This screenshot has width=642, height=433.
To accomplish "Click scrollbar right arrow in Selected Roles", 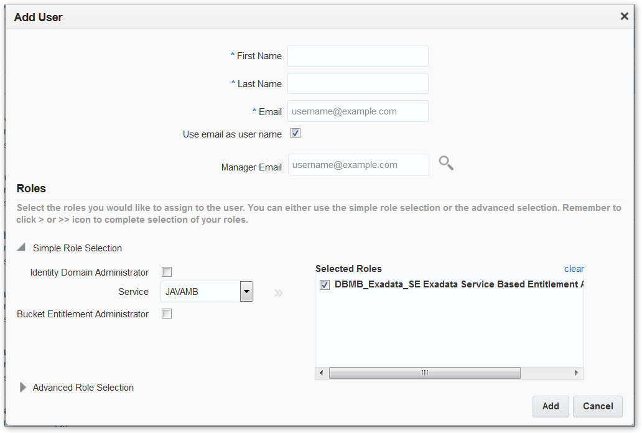I will click(x=577, y=373).
